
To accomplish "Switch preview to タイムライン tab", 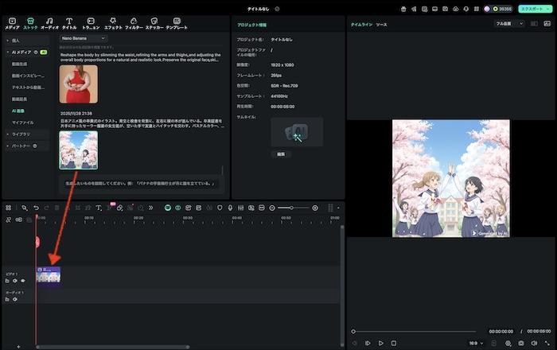I will point(361,25).
